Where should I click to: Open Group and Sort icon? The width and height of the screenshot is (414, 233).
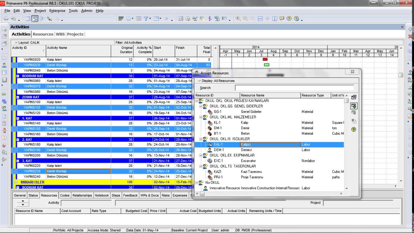156,19
